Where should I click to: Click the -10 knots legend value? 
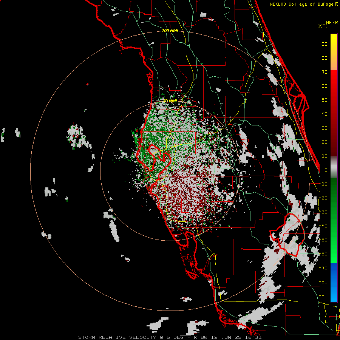click(x=323, y=184)
